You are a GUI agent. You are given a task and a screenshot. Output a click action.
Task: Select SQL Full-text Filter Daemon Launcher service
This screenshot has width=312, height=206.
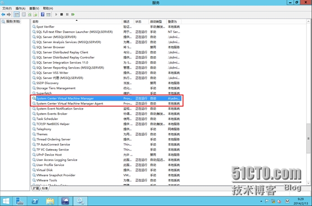click(x=106, y=32)
